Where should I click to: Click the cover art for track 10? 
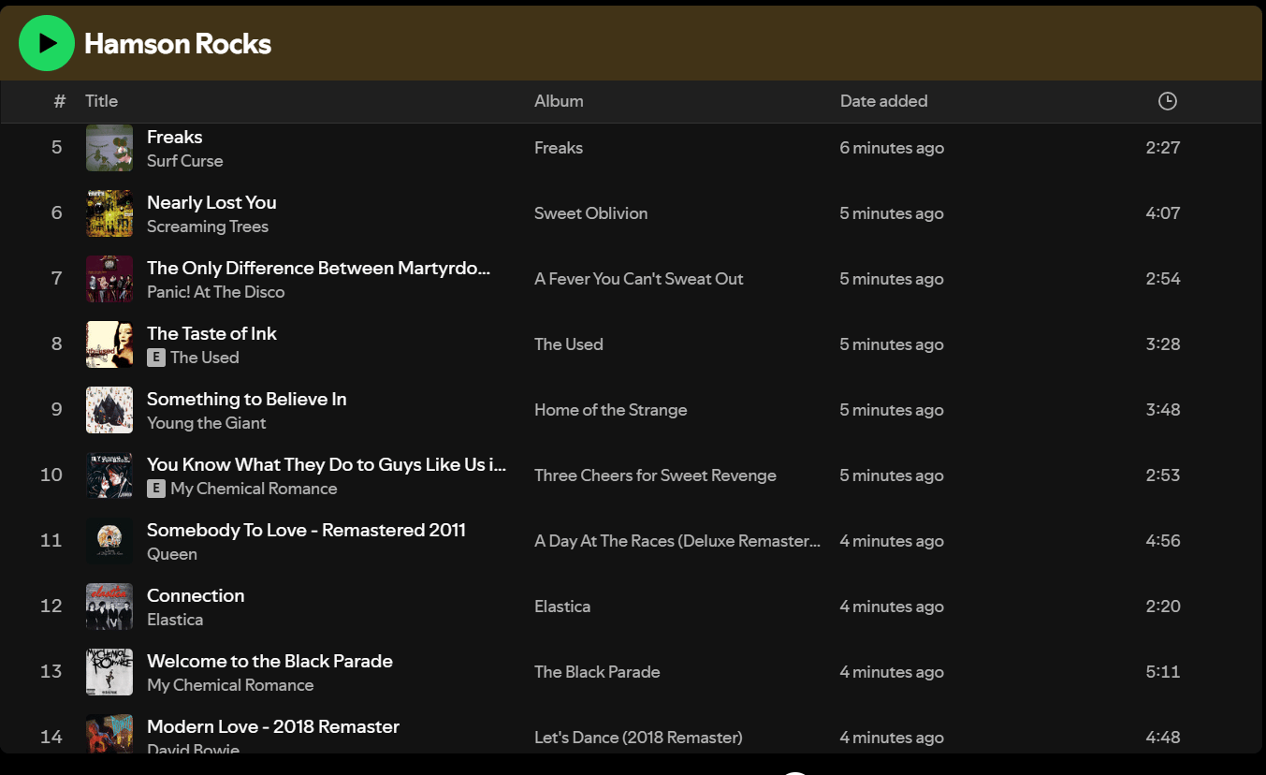109,475
